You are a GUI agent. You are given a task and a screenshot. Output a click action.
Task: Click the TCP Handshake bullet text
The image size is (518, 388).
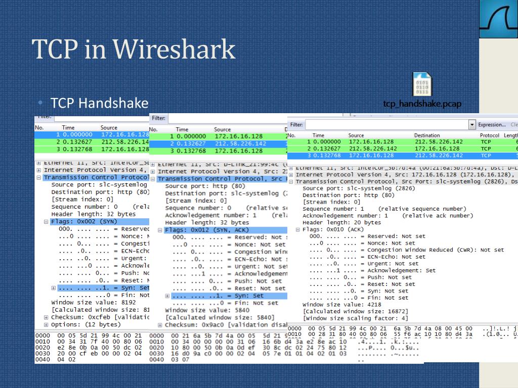[99, 103]
